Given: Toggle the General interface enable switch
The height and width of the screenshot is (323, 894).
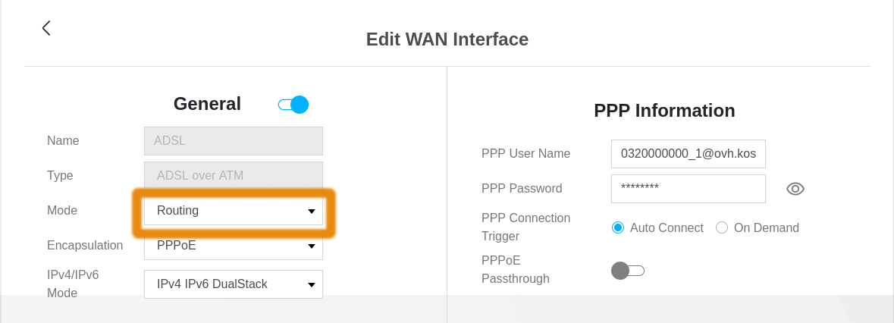Looking at the screenshot, I should click(x=293, y=105).
